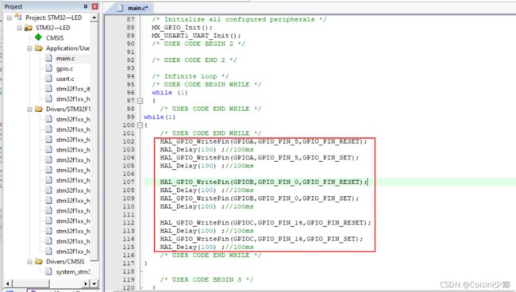Select the CMSIS entry label in the project tree
516x292 pixels.
[x=55, y=38]
